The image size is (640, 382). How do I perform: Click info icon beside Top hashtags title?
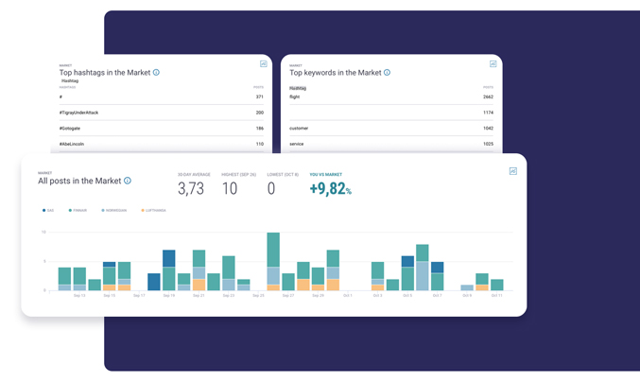tap(156, 73)
